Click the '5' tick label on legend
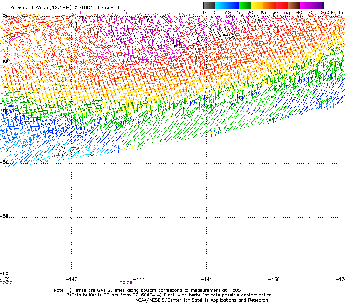The image size is (345, 303). point(215,13)
